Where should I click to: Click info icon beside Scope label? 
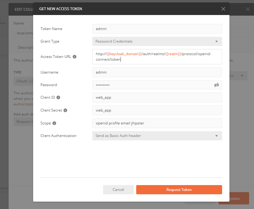(54, 123)
